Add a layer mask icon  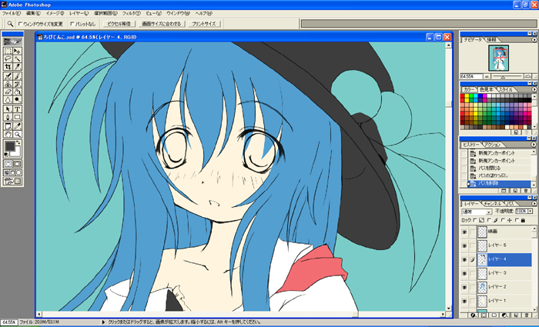point(484,315)
